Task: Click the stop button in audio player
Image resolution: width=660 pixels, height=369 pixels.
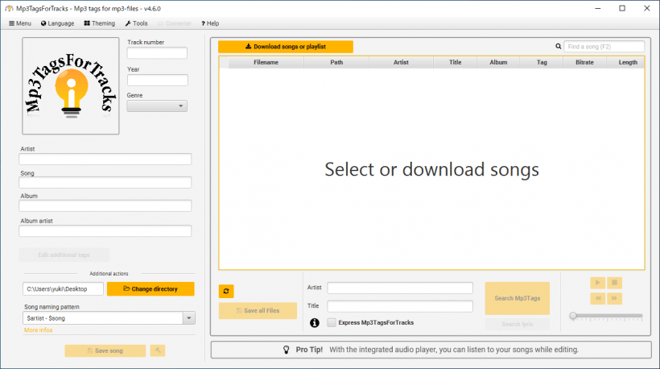Action: click(615, 283)
